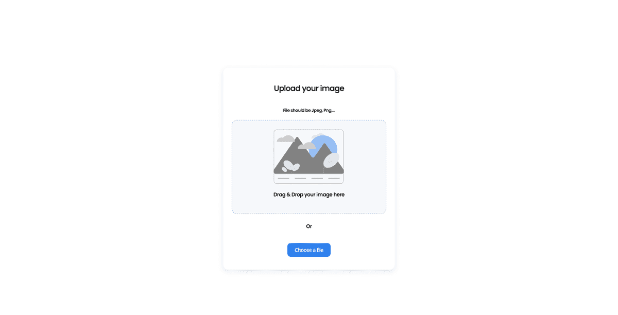Image resolution: width=618 pixels, height=315 pixels.
Task: Click the "Or" separator text
Action: 309,226
